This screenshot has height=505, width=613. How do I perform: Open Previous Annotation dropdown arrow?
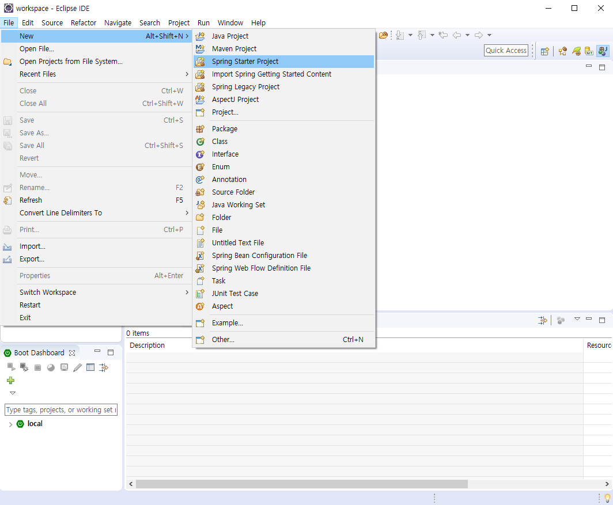432,35
